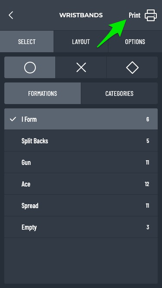Select the diamond symbol filter
This screenshot has height=288, width=162.
pos(132,67)
